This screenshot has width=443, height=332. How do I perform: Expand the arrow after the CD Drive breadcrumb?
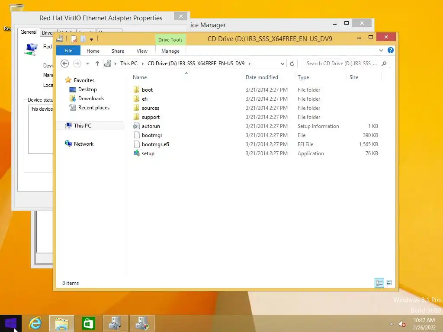click(x=250, y=64)
